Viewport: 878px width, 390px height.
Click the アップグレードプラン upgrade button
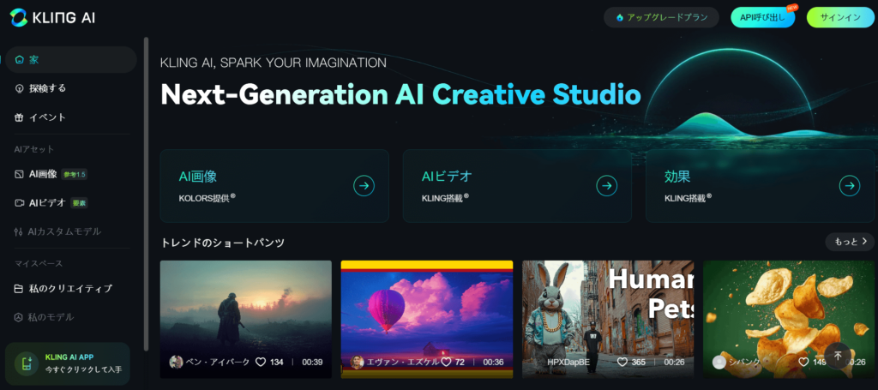661,17
